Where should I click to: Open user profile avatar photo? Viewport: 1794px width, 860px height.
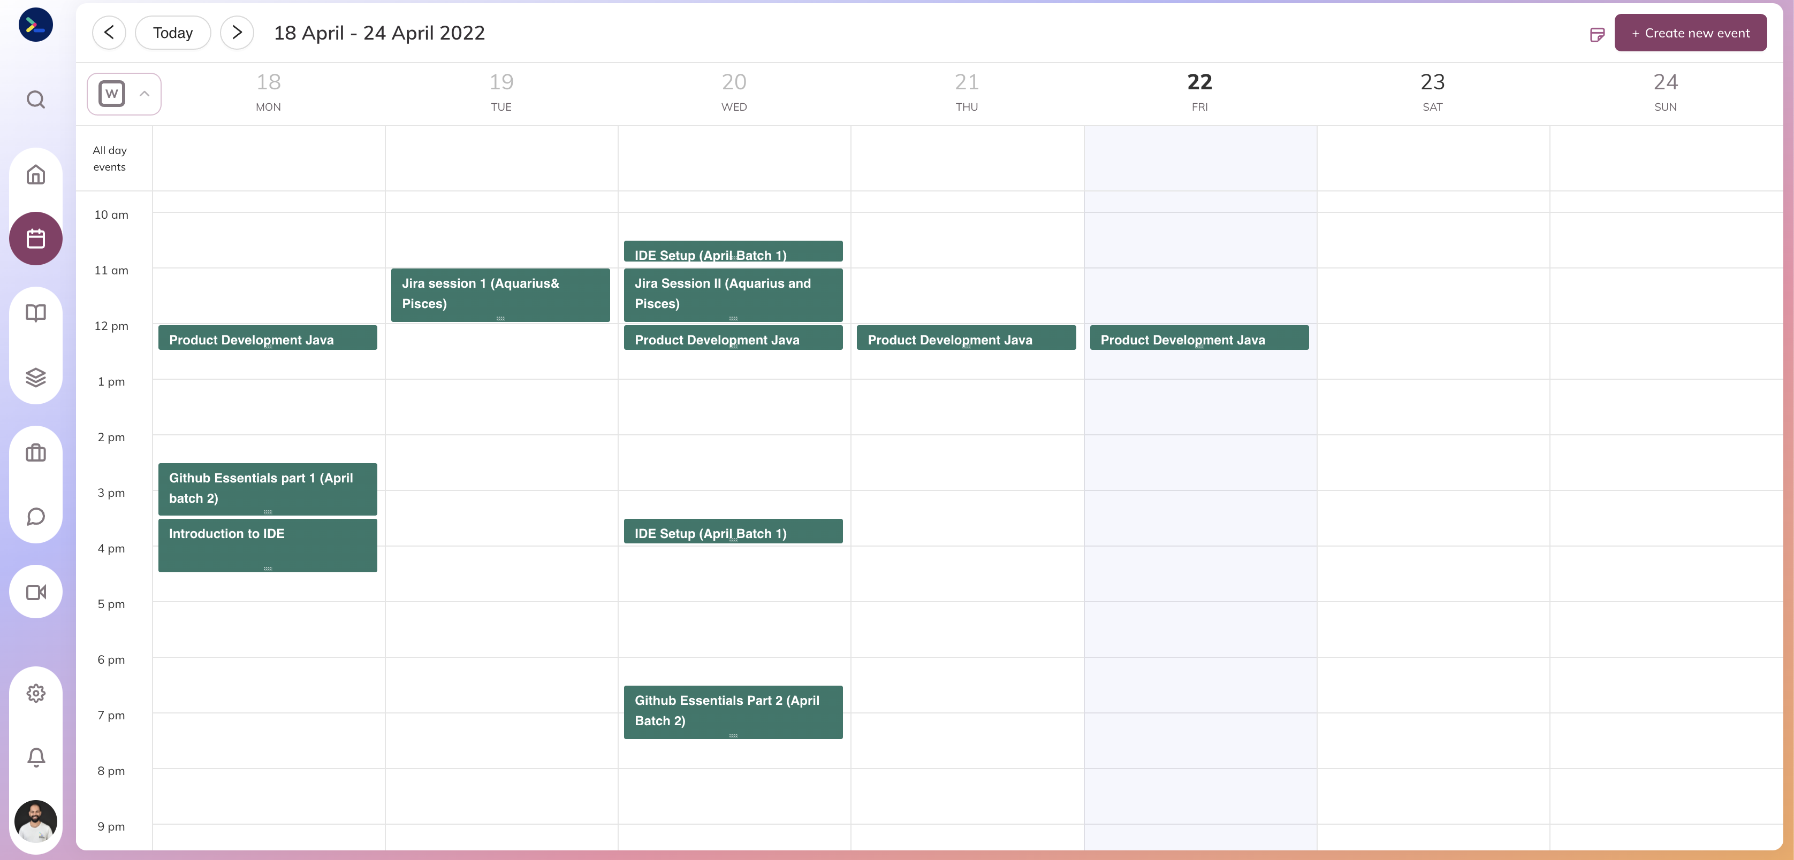(x=35, y=821)
